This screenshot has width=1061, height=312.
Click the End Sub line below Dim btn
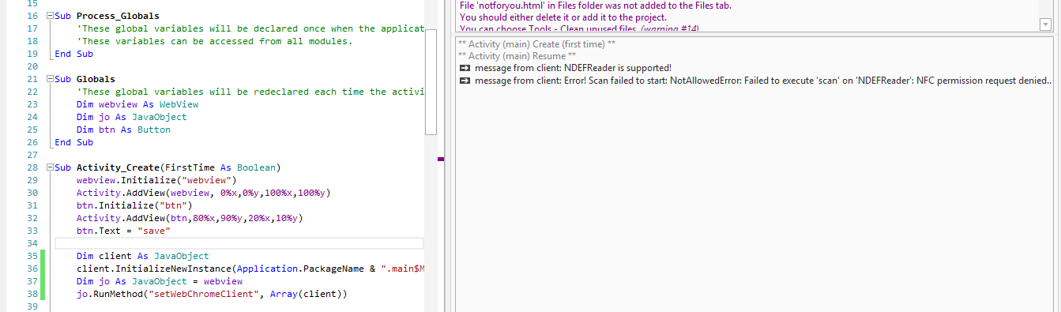point(74,142)
